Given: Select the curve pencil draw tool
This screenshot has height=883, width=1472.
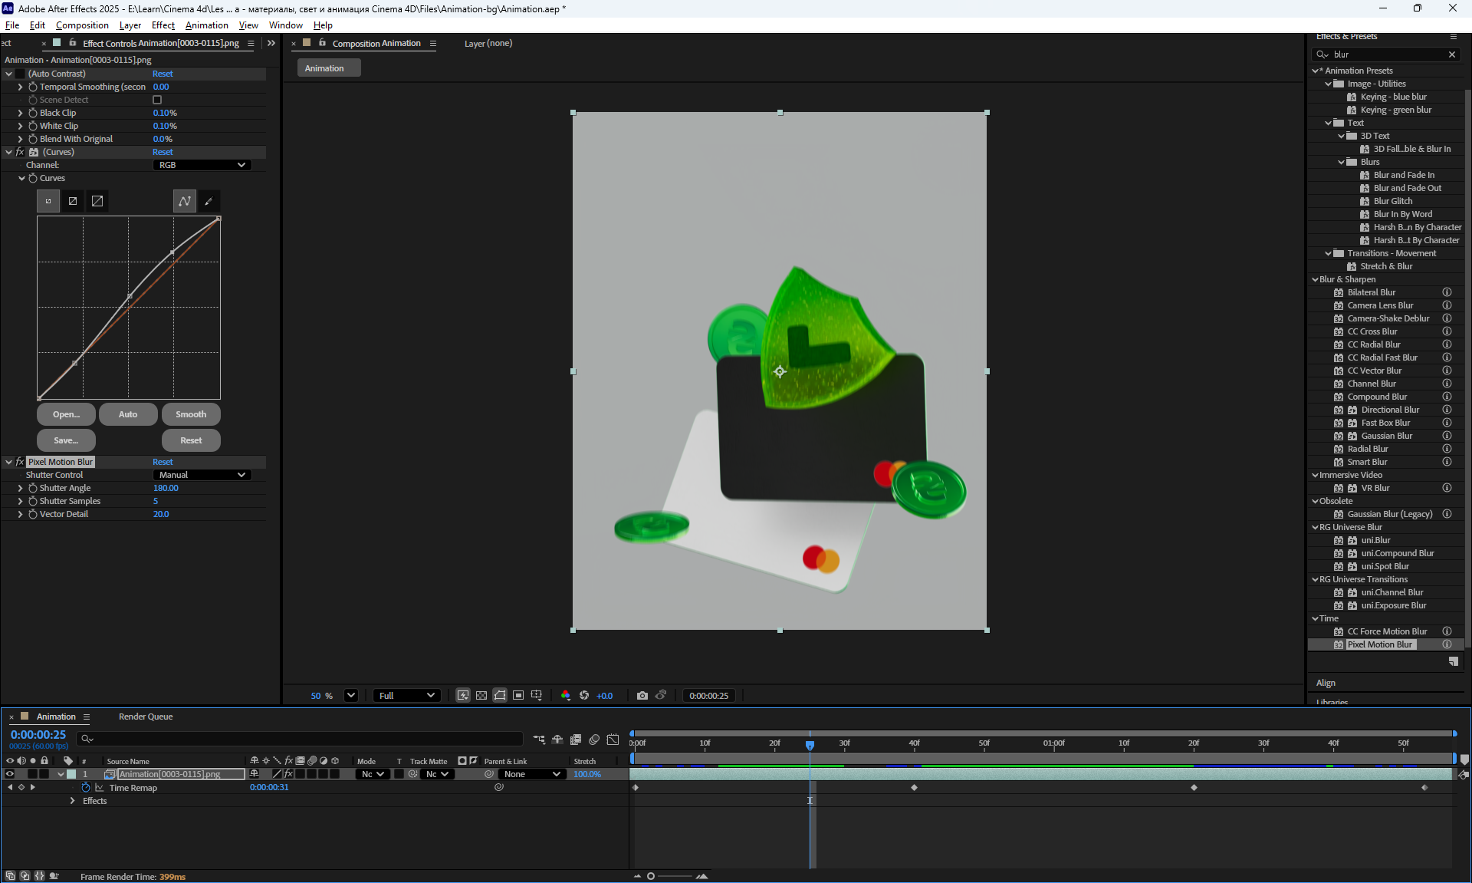Looking at the screenshot, I should click(209, 201).
